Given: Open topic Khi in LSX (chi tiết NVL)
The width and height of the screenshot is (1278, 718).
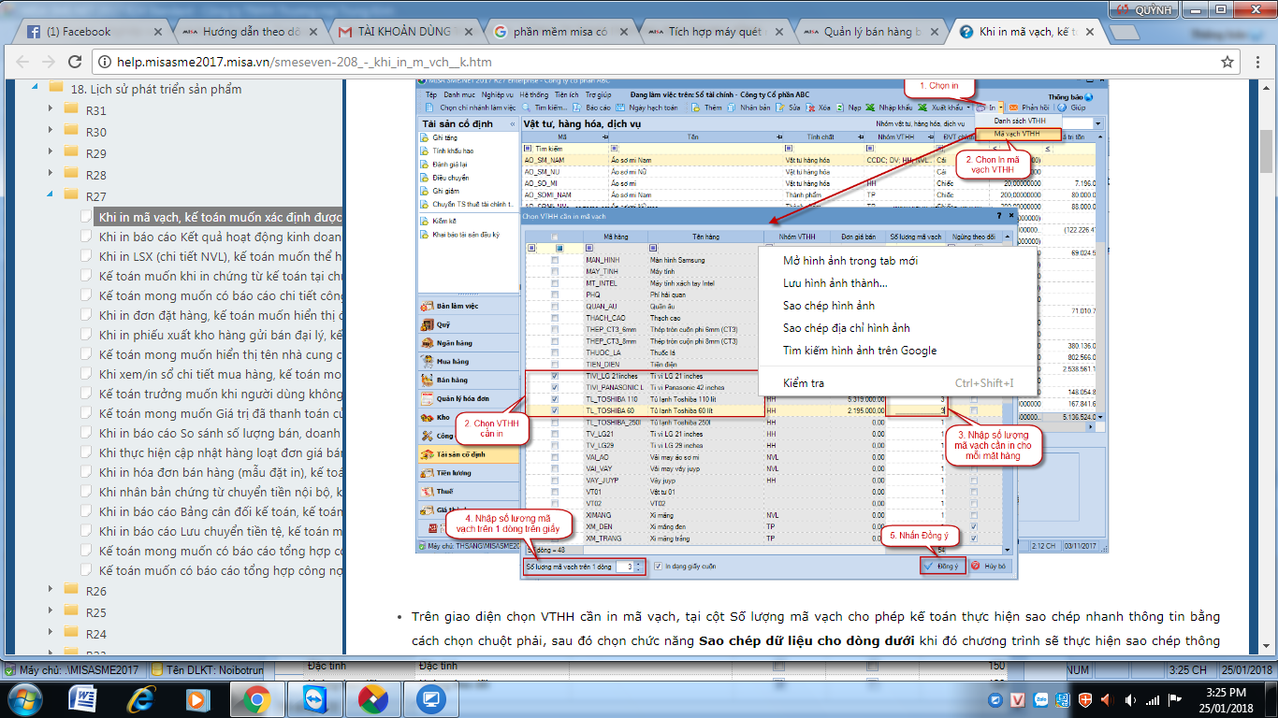Looking at the screenshot, I should [220, 256].
